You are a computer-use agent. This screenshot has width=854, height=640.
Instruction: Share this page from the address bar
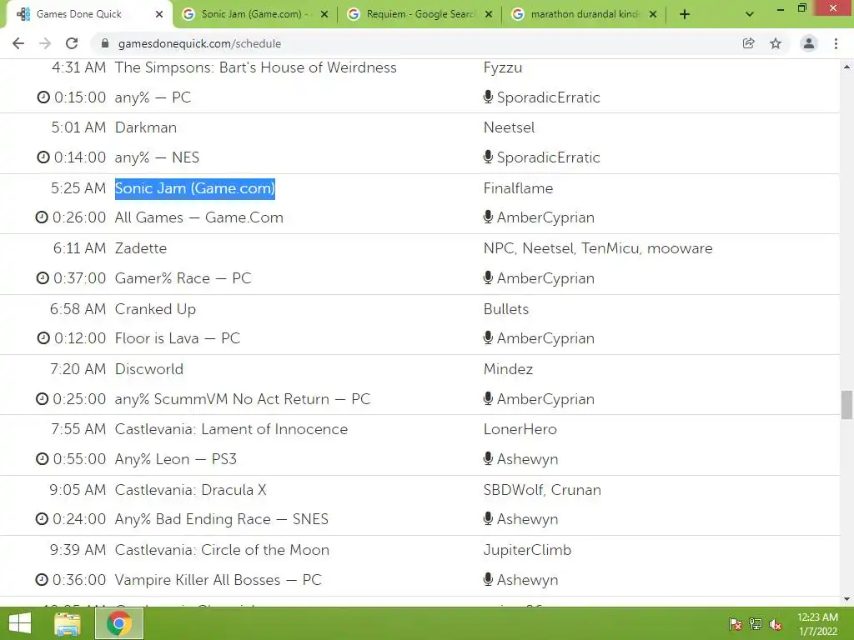749,43
